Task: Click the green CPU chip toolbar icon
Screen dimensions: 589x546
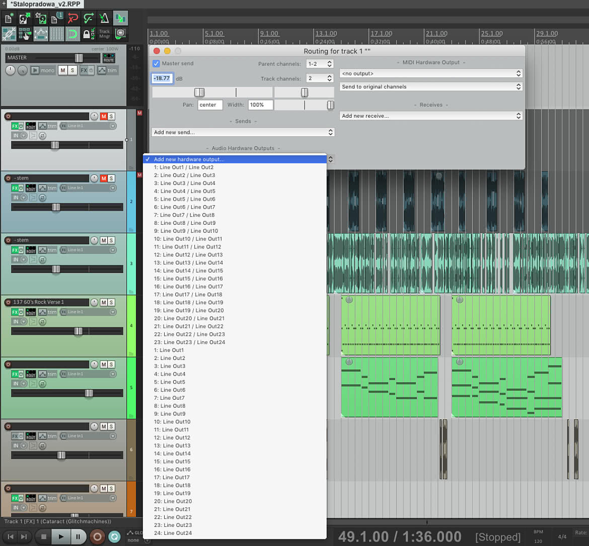Action: (x=120, y=34)
